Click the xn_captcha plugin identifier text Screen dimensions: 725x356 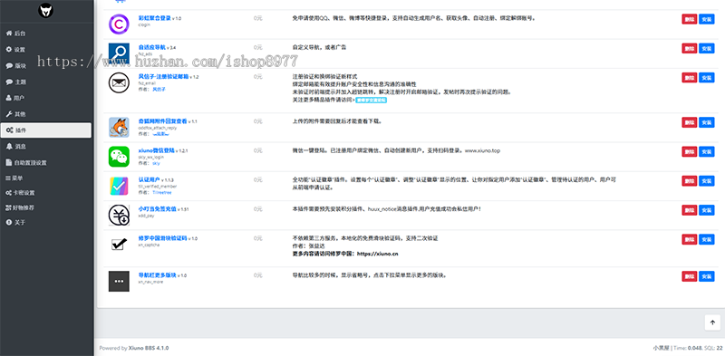click(149, 245)
